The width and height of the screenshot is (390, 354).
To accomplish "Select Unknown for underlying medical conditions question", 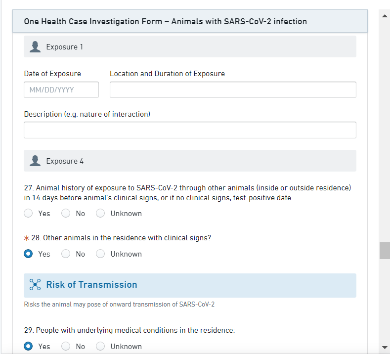I will click(x=100, y=346).
